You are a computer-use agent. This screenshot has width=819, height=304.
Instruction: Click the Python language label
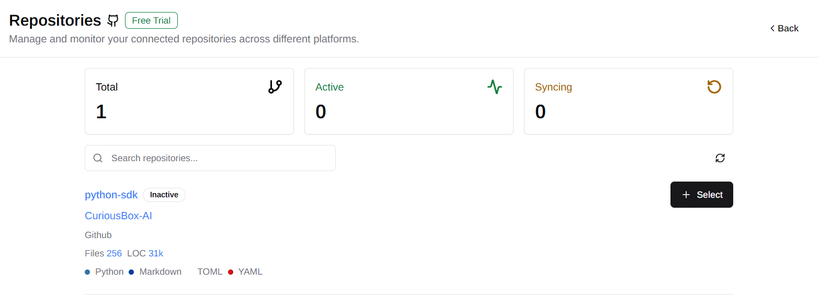tap(109, 272)
